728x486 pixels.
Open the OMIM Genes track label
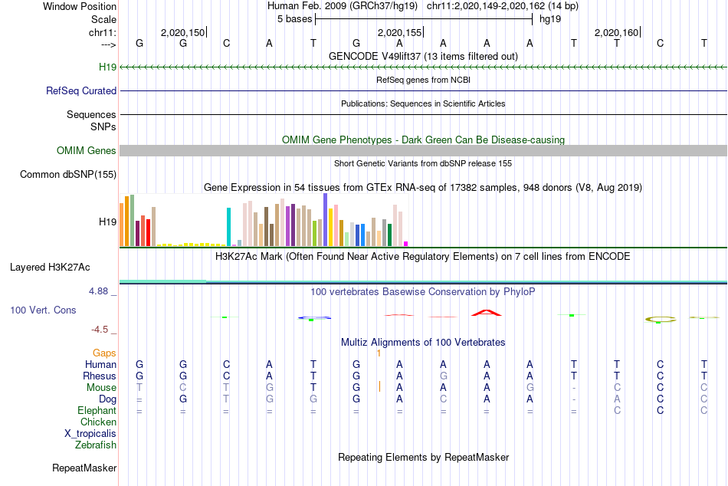point(87,150)
